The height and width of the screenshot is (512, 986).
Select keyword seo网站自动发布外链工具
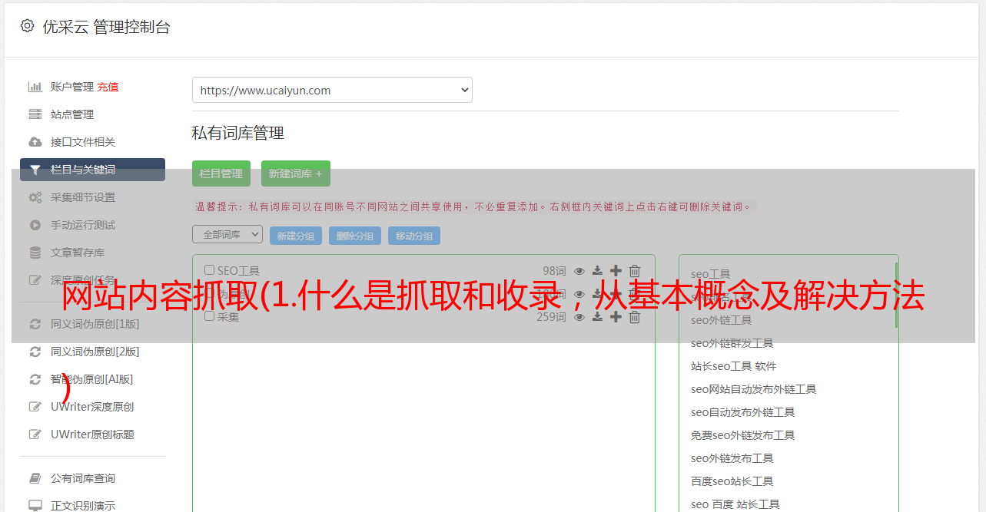pyautogui.click(x=754, y=389)
